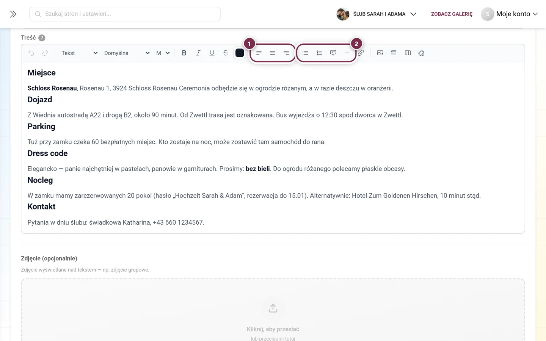Click the bold text "Schloss Rosenau"
546x341 pixels.
[x=52, y=88]
